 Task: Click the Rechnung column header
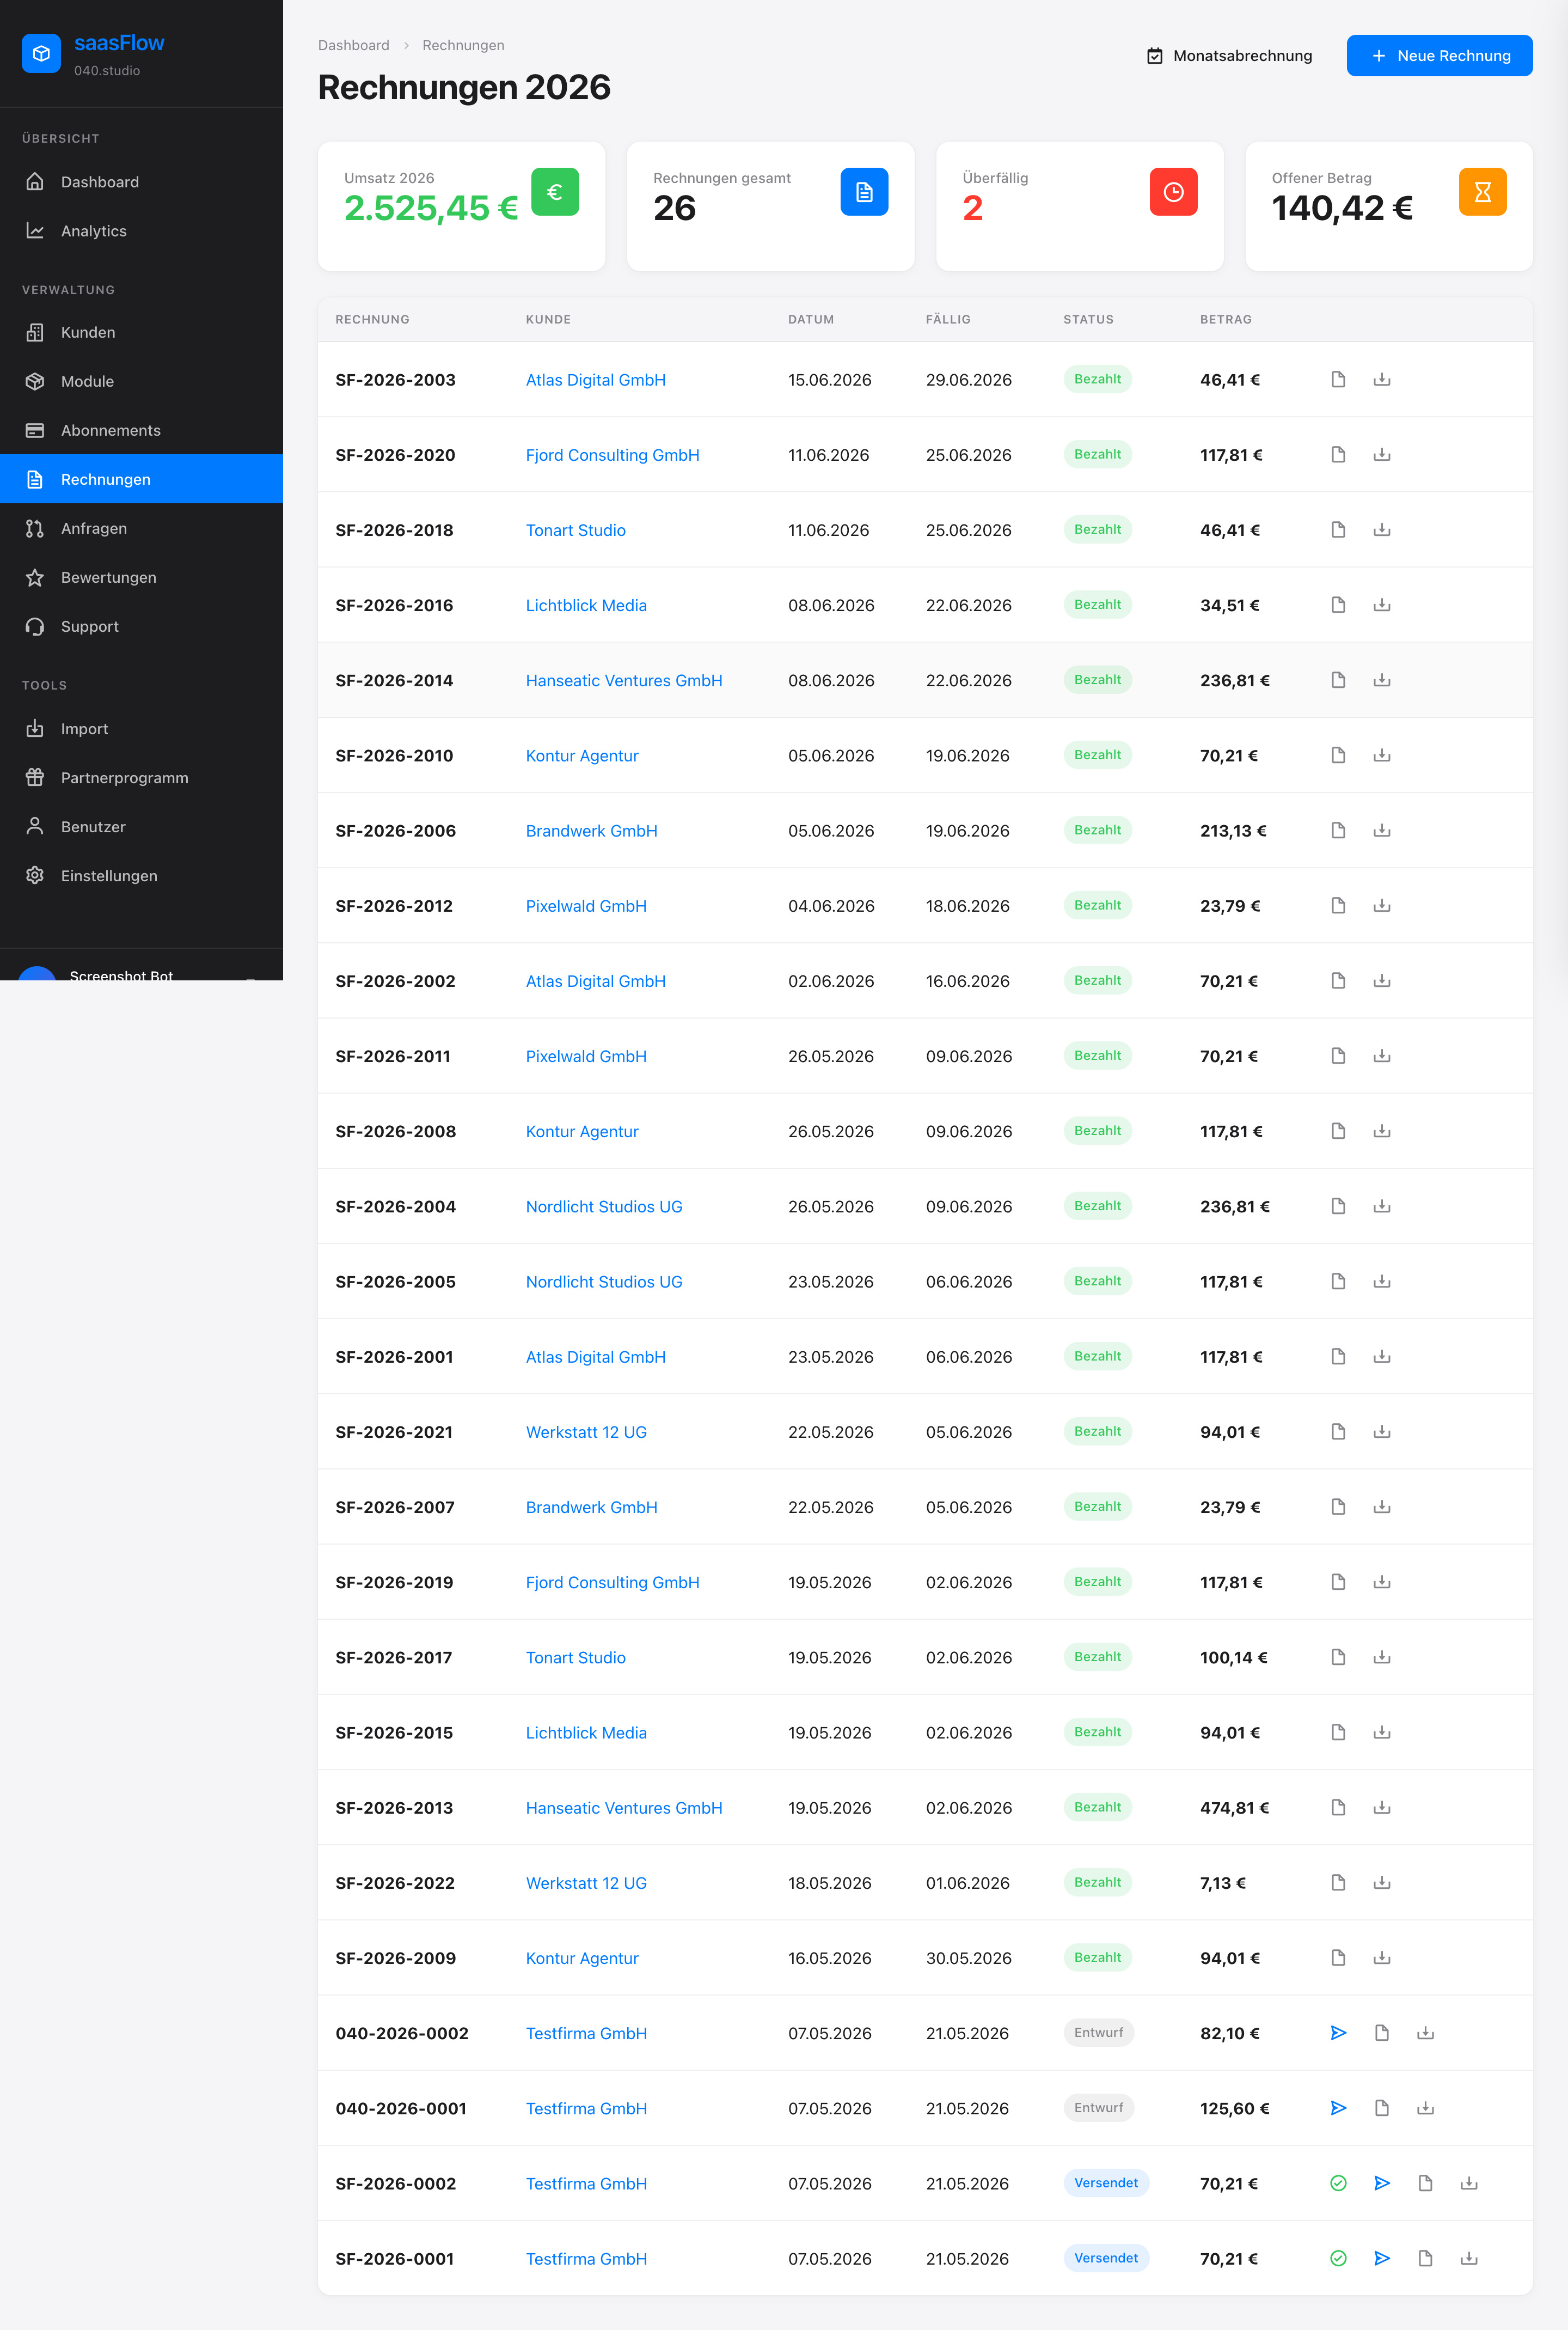(x=372, y=319)
